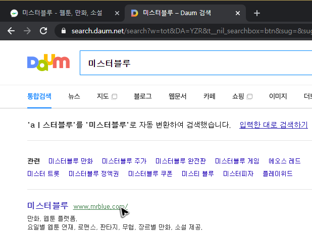Click related search 미스터 트롯
The image size is (312, 234).
(x=43, y=174)
